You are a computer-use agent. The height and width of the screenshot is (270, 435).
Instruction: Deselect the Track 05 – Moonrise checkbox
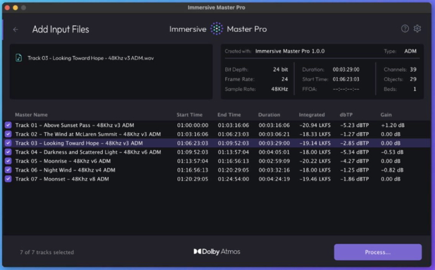(8, 161)
